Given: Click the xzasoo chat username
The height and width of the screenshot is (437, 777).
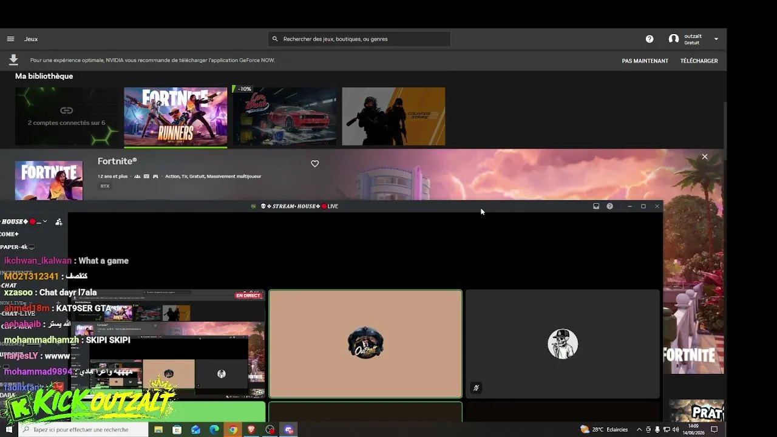Looking at the screenshot, I should tap(18, 293).
